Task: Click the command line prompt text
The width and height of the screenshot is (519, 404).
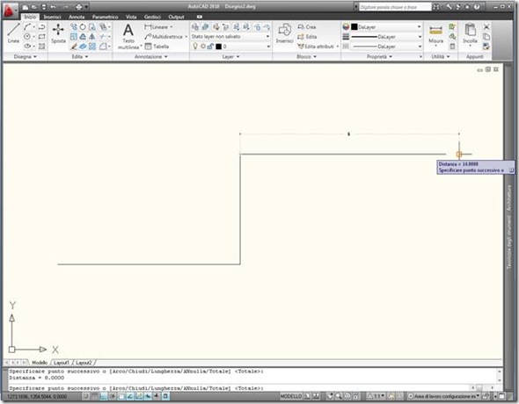Action: pyautogui.click(x=136, y=388)
